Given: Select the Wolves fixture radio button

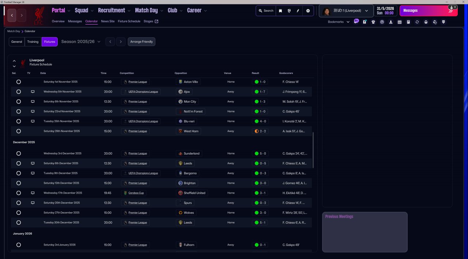Looking at the screenshot, I should point(19,213).
